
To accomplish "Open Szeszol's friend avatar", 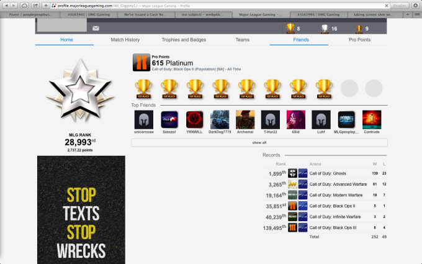I will pyautogui.click(x=169, y=120).
